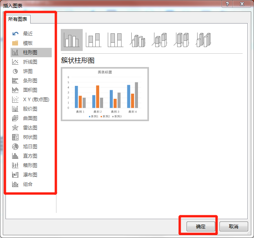The height and width of the screenshot is (238, 254).
Task: Choose the stacked column subtype icon
Action: [93, 40]
